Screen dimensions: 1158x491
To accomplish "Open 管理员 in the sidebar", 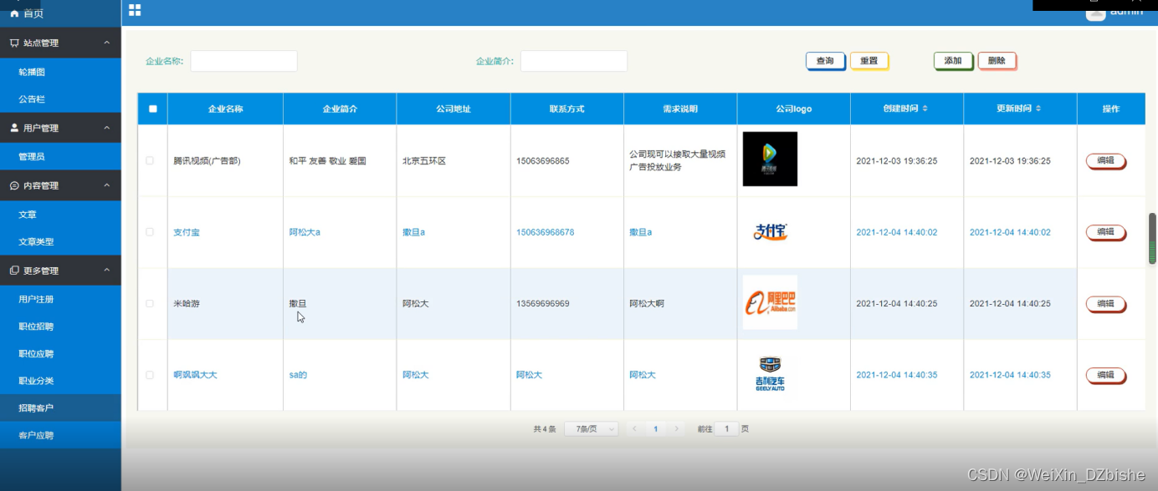I will pos(60,157).
